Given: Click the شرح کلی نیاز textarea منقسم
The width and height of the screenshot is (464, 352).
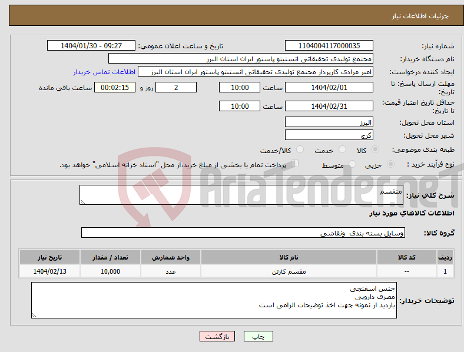Looking at the screenshot, I should point(241,195).
